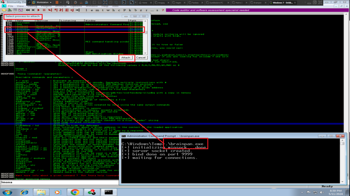Show CPU window with 'c' toolbar letter

pos(119,10)
